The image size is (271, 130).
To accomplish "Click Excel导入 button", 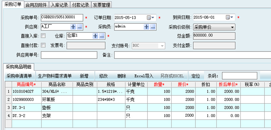I will coord(144,76).
